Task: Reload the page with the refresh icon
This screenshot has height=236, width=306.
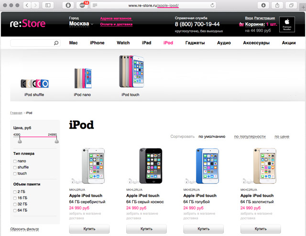Action: [x=212, y=5]
